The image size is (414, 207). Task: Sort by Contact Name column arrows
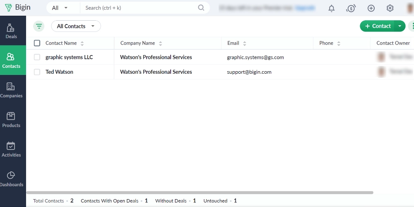[82, 43]
